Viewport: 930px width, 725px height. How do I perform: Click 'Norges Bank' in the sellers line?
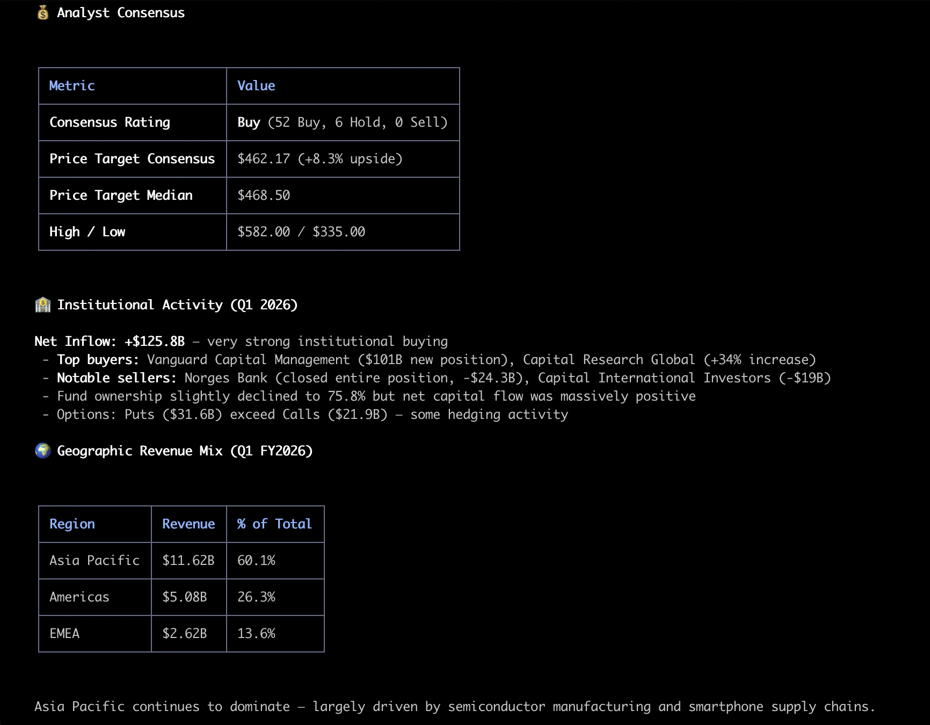(x=226, y=378)
